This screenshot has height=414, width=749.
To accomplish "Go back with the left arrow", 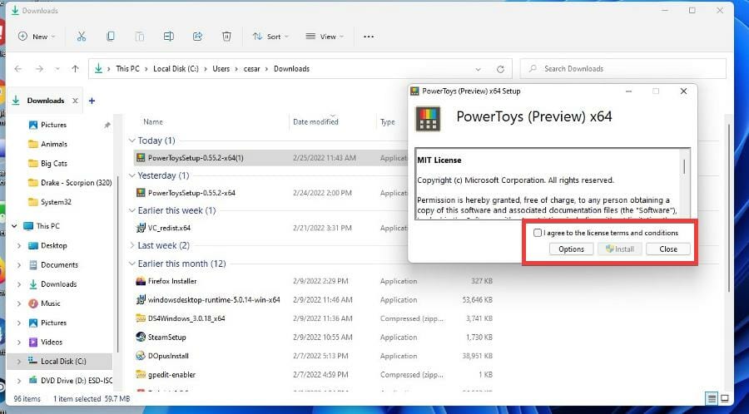I will pyautogui.click(x=18, y=69).
